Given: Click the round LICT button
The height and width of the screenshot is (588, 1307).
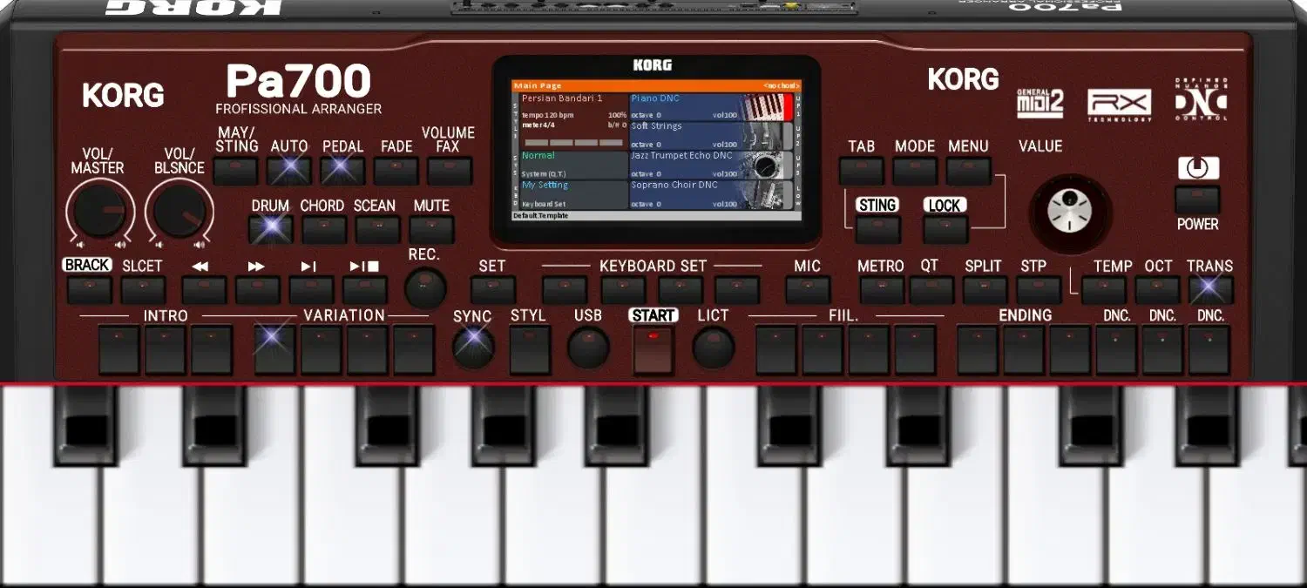Looking at the screenshot, I should click(x=714, y=348).
